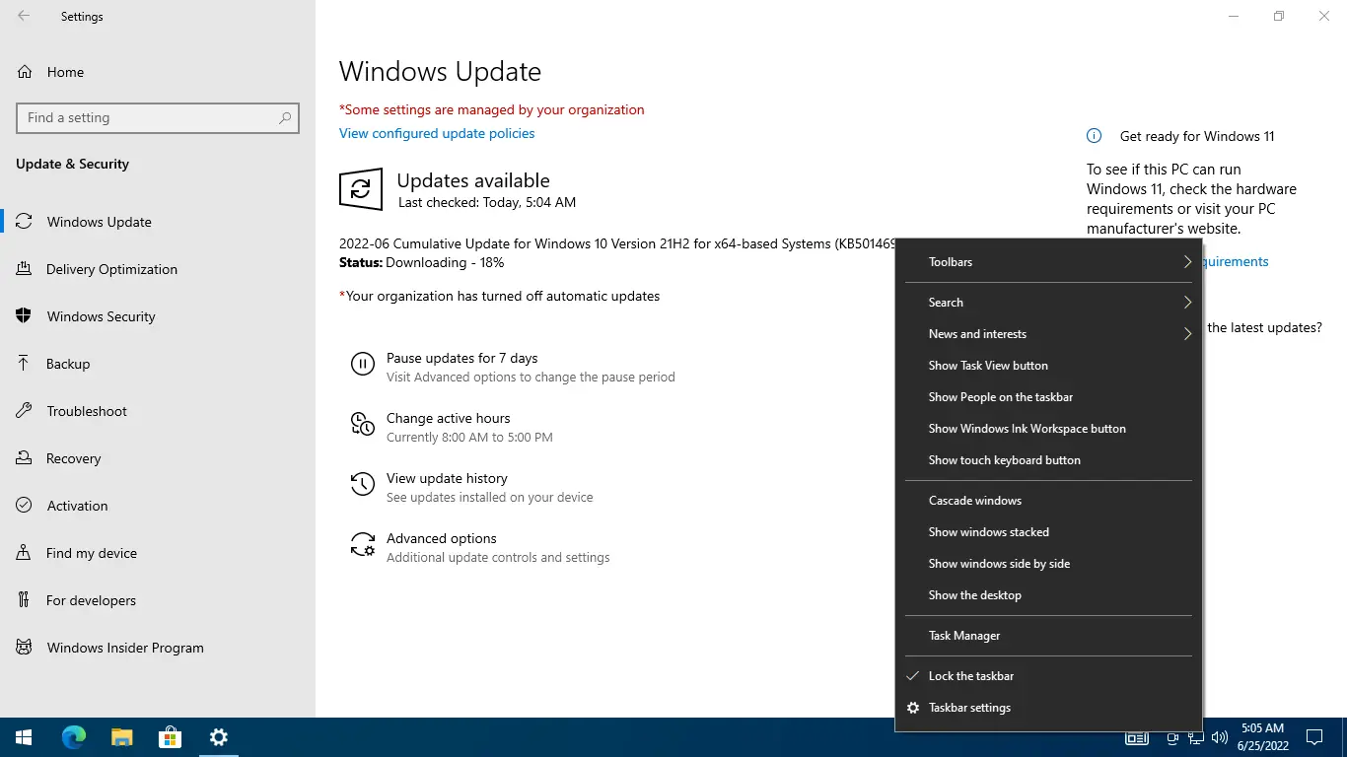Click the info icon beside Get ready for Windows 11

pos(1094,136)
